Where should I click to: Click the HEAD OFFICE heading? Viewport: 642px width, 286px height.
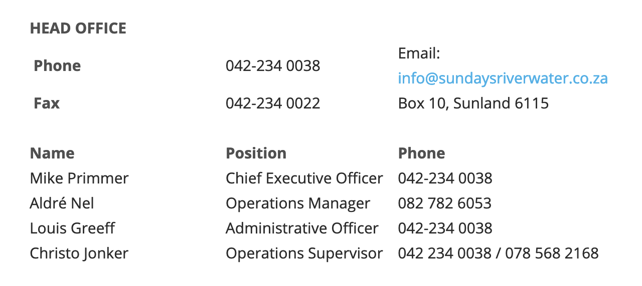78,28
